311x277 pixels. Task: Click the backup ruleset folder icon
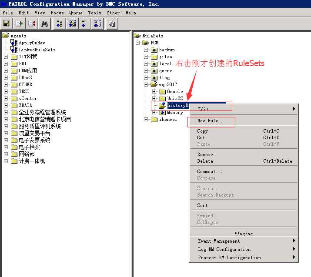coord(154,50)
